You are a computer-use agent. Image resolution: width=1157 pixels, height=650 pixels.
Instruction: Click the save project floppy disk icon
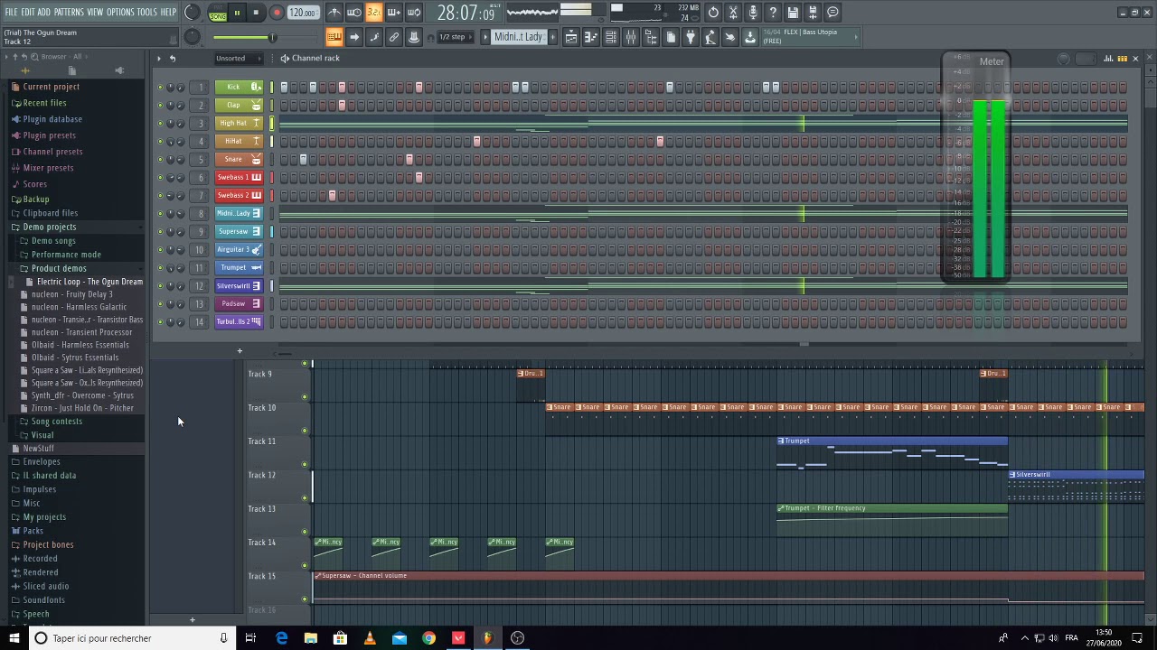(793, 13)
